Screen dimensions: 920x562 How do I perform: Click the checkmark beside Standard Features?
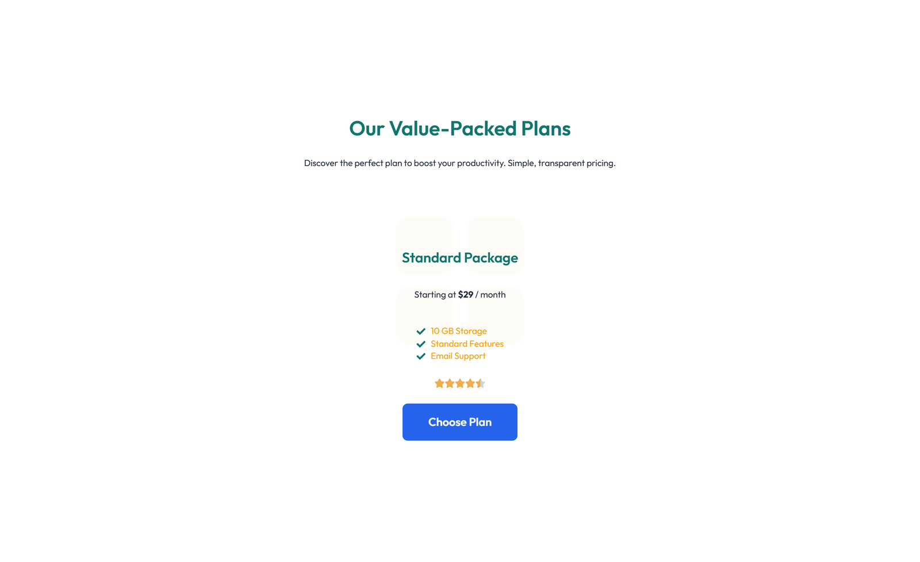click(x=420, y=344)
